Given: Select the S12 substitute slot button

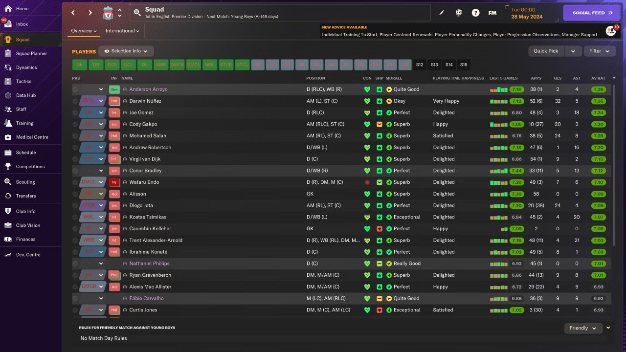Looking at the screenshot, I should [x=420, y=65].
